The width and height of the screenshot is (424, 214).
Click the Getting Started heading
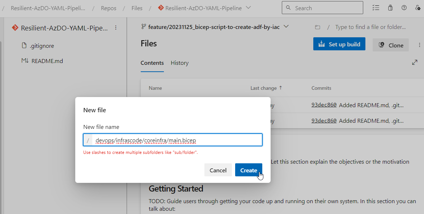pos(176,189)
